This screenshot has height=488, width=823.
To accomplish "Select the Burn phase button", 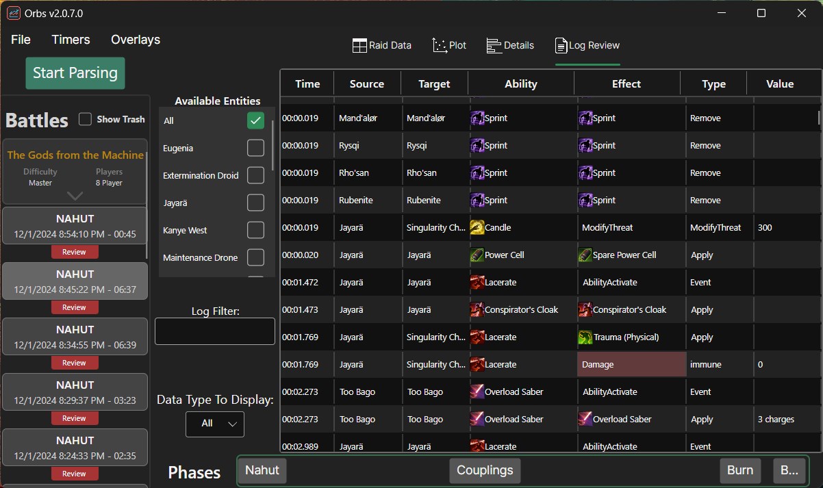I will click(740, 470).
